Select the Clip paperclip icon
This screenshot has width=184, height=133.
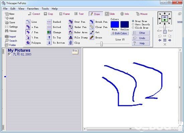(71, 43)
